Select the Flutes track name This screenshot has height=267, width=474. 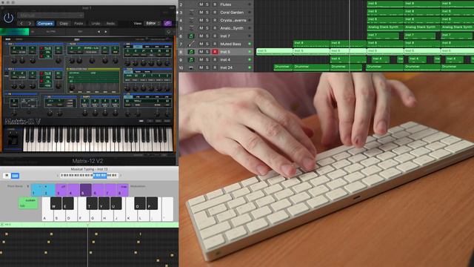(225, 4)
